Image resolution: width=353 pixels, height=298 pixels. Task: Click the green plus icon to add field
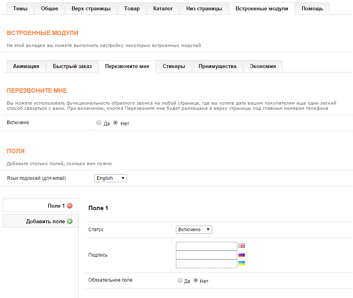tap(70, 221)
